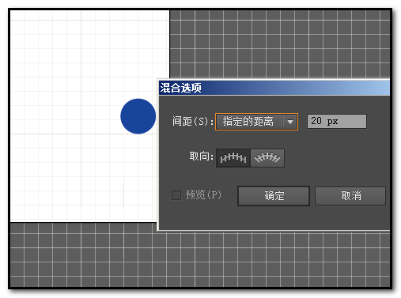
Task: Open the 指定的距离 spacing dropdown
Action: (x=256, y=122)
